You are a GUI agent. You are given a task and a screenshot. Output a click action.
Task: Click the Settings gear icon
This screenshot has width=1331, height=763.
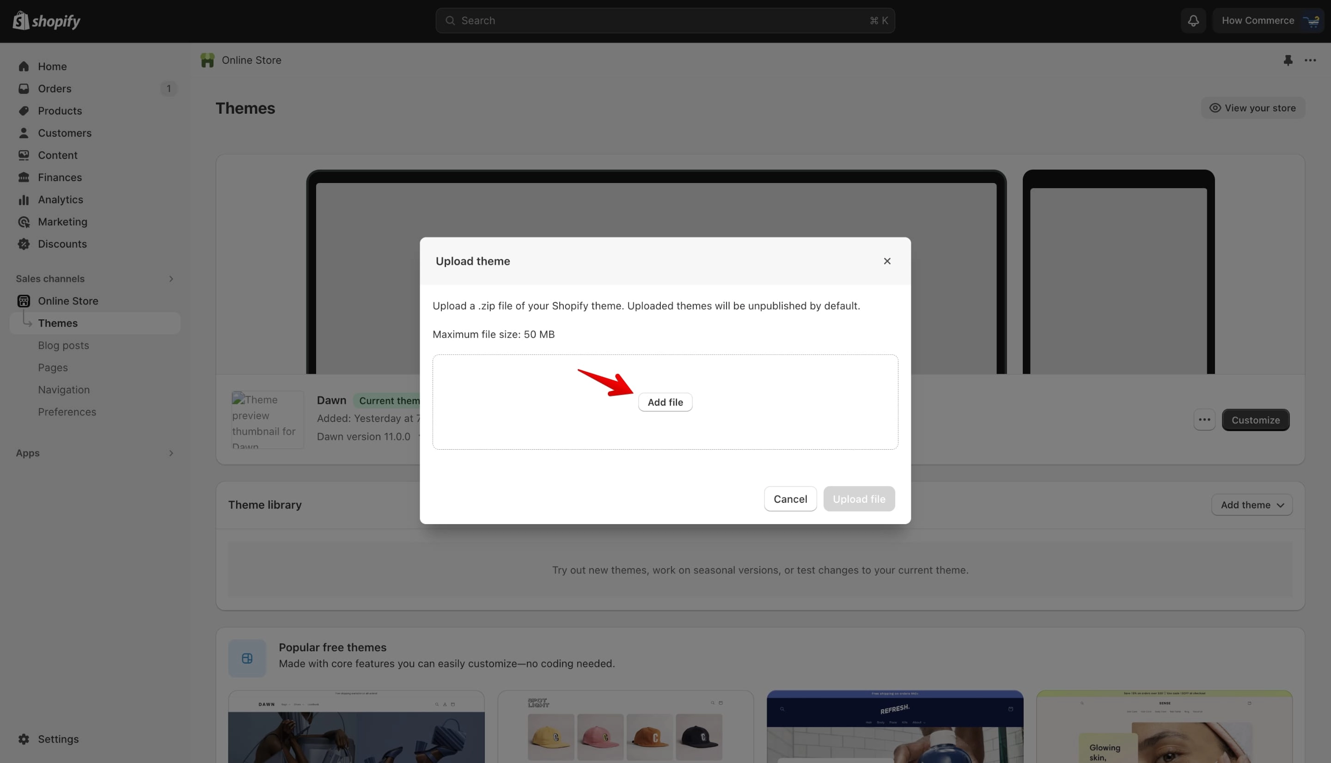click(x=24, y=739)
